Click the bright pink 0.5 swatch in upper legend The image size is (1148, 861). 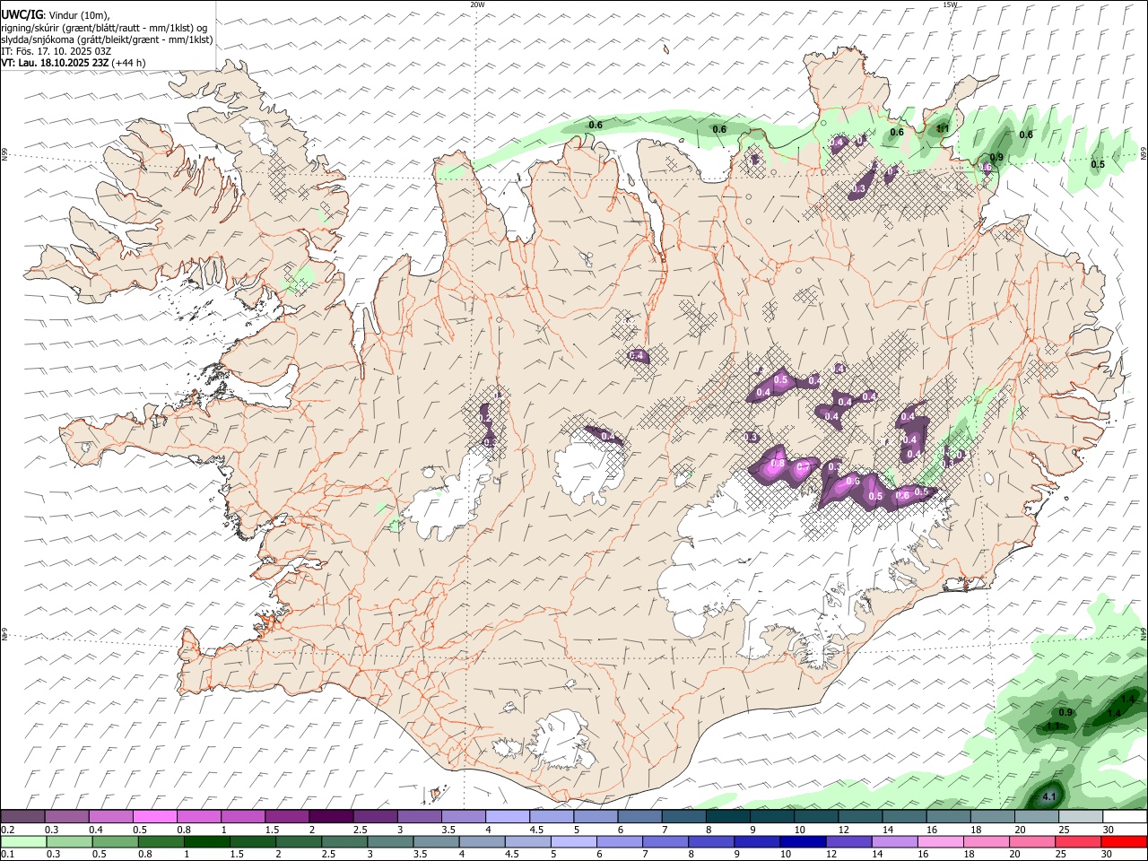(155, 817)
